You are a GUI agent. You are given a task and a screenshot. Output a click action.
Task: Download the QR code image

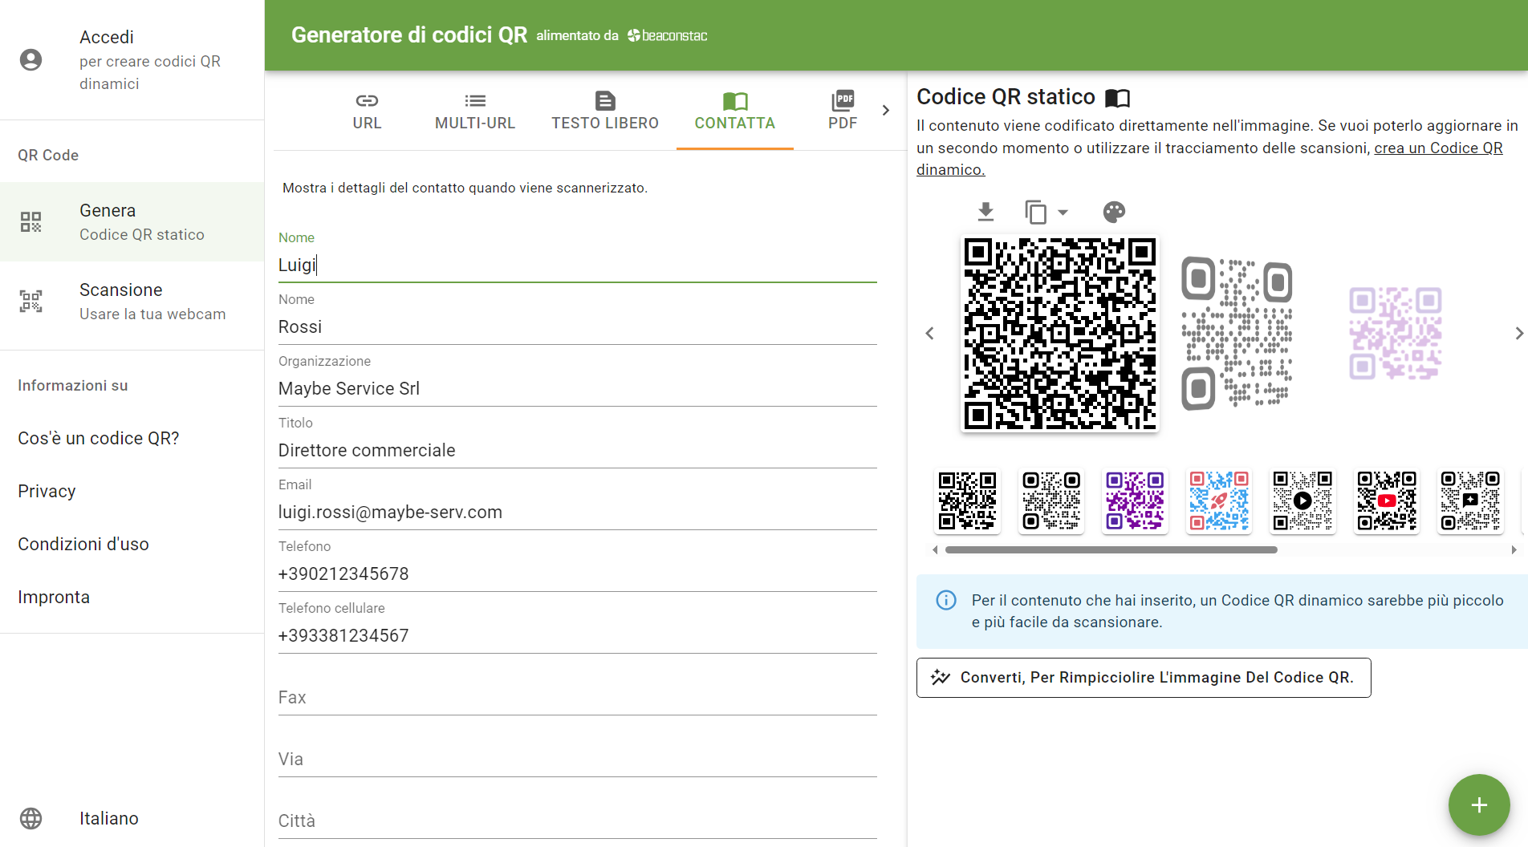point(985,212)
